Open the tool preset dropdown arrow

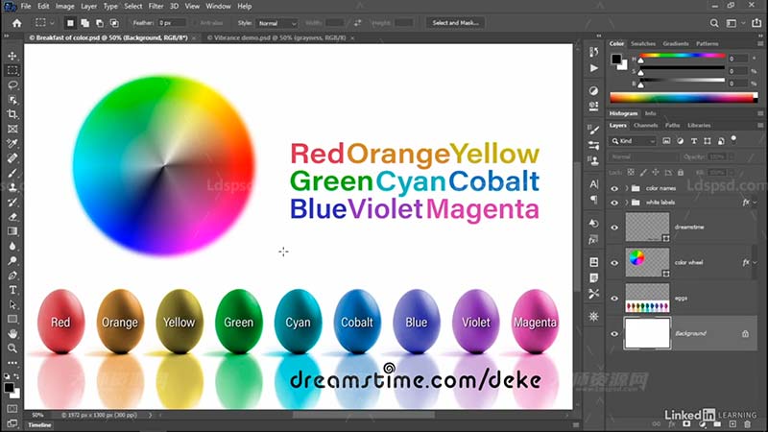[52, 23]
